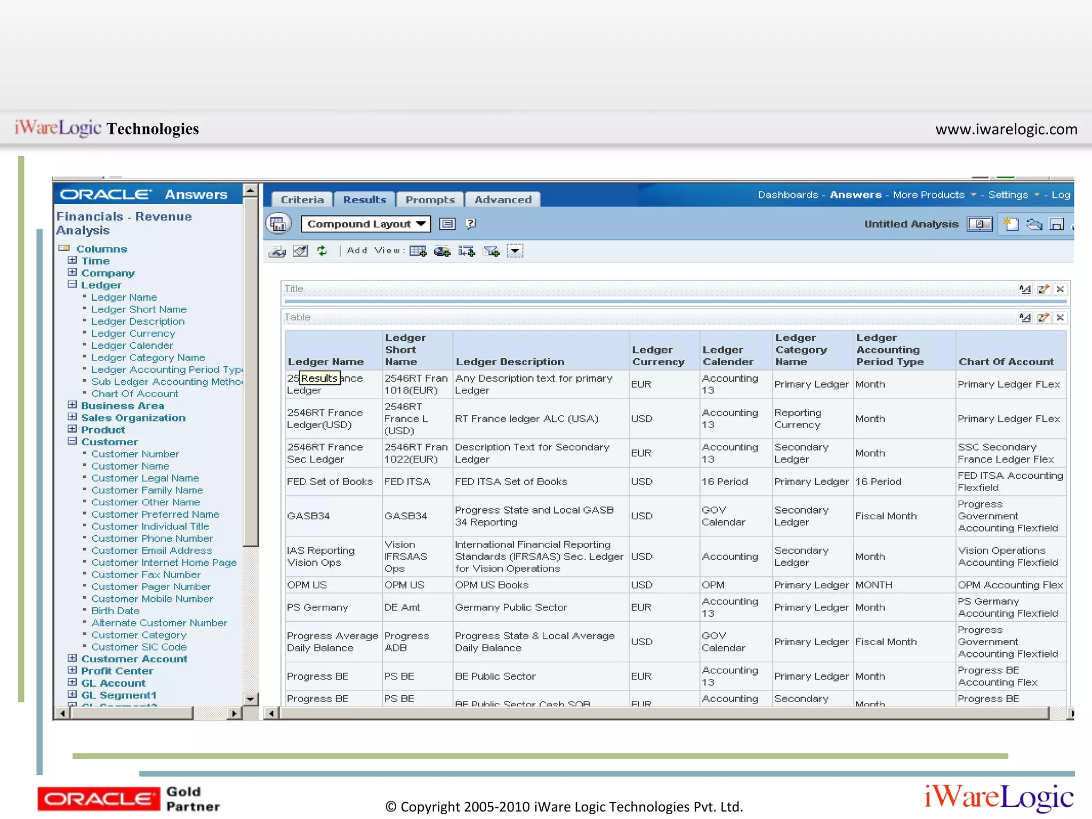This screenshot has width=1092, height=819.
Task: Click format view icon on Title section
Action: pyautogui.click(x=1025, y=289)
